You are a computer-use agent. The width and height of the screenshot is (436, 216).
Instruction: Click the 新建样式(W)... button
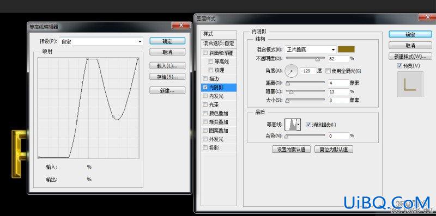[410, 56]
